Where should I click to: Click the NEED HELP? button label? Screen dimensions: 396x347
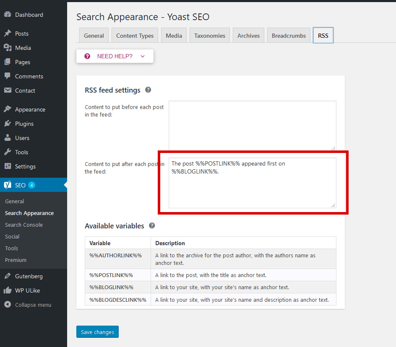[115, 56]
